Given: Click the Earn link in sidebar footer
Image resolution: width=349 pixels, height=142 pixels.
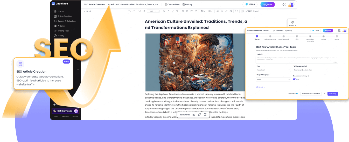Looking at the screenshot, I should coord(56,116).
